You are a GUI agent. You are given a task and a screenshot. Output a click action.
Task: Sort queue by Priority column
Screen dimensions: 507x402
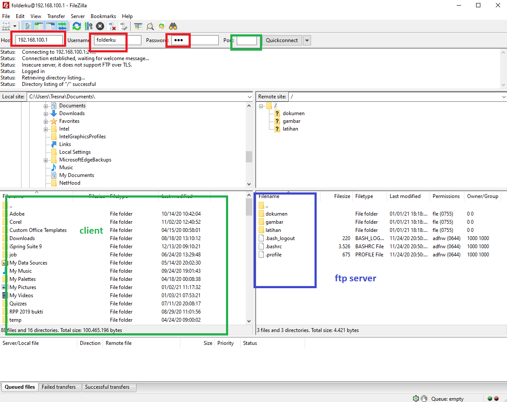coord(226,343)
